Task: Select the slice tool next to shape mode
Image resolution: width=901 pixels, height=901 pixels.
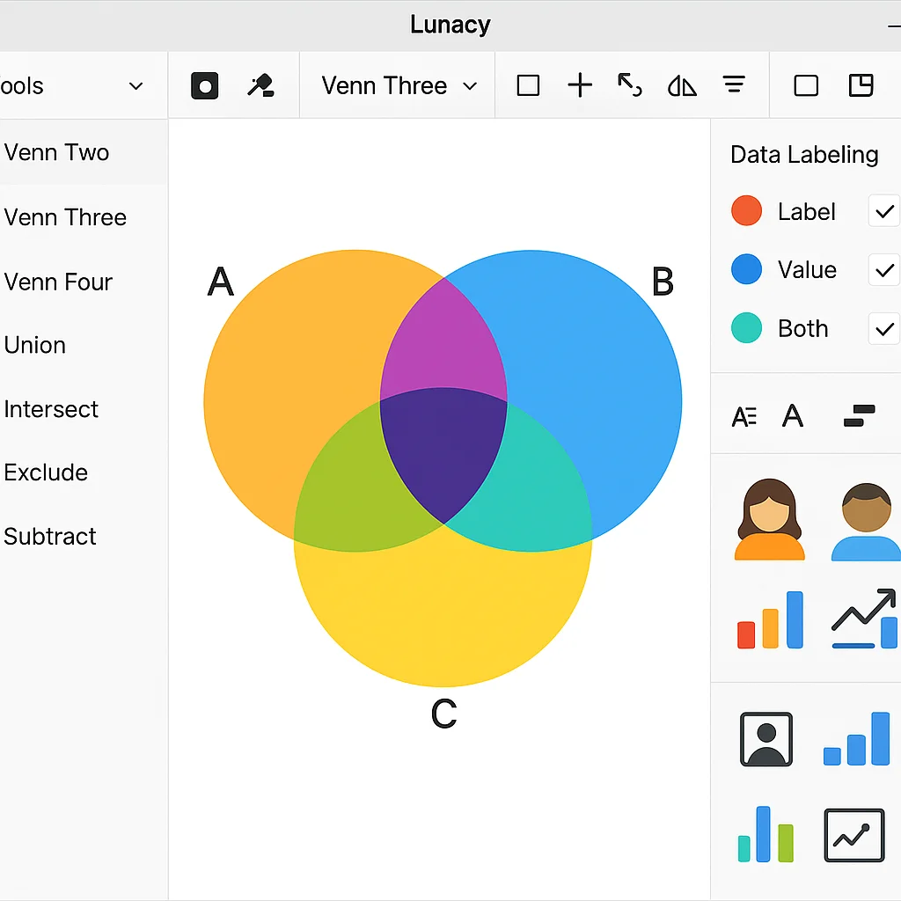Action: point(260,85)
